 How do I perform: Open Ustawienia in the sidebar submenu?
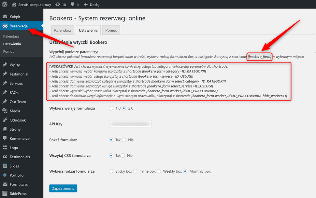(12, 44)
